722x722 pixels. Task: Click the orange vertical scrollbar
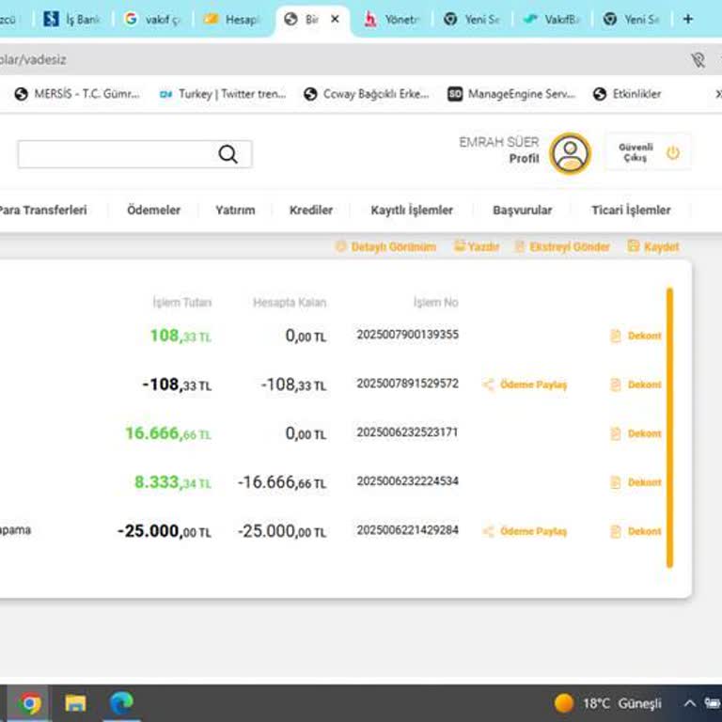(669, 428)
